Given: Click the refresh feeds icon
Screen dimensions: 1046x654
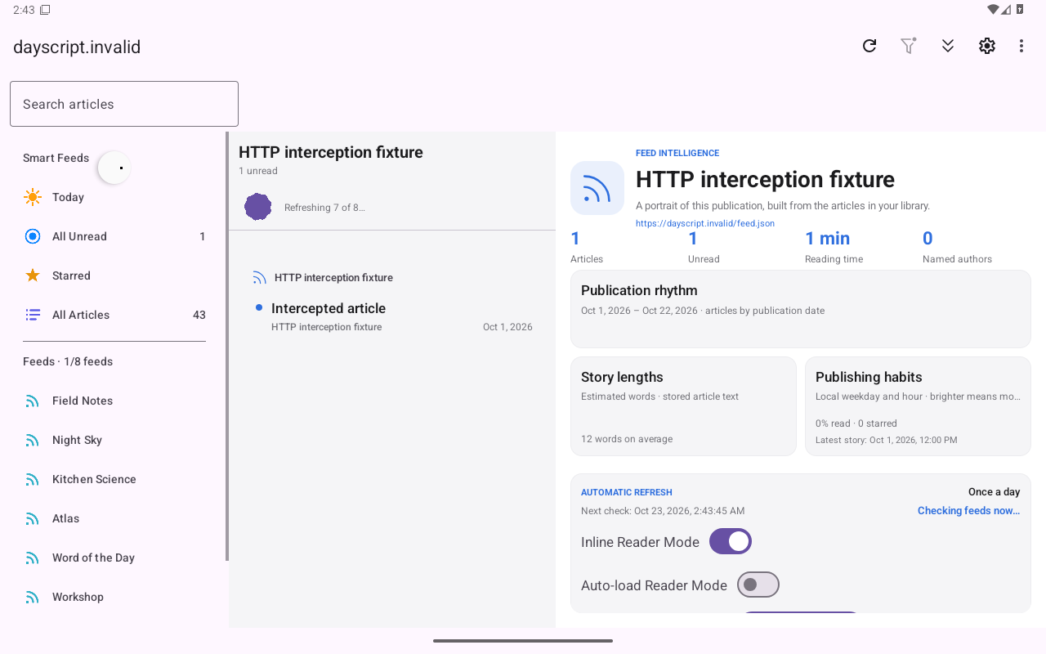Looking at the screenshot, I should 869,46.
